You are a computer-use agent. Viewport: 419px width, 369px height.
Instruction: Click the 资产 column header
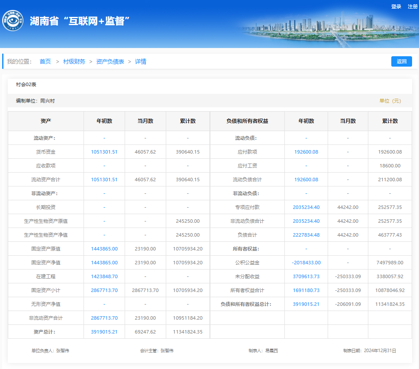tap(46, 121)
